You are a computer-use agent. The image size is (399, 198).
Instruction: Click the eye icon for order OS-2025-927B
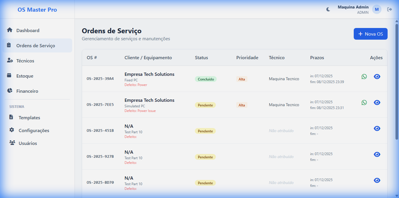(377, 155)
